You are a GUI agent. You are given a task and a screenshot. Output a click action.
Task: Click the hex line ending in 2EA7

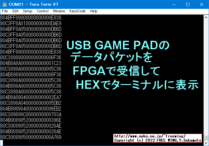point(31,97)
